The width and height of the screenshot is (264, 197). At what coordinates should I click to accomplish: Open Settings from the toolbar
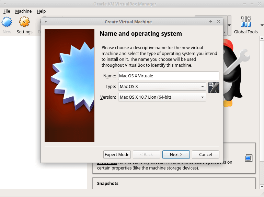tap(24, 25)
